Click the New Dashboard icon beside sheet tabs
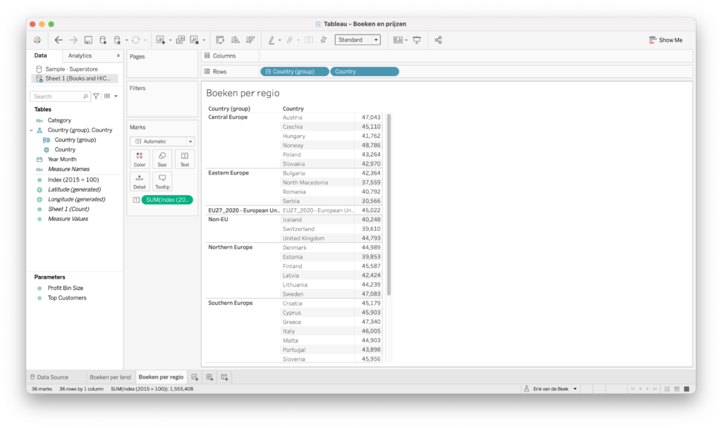 [209, 377]
